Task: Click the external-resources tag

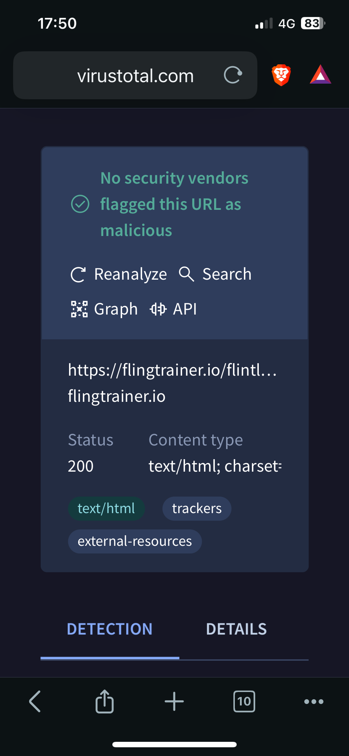Action: point(135,541)
